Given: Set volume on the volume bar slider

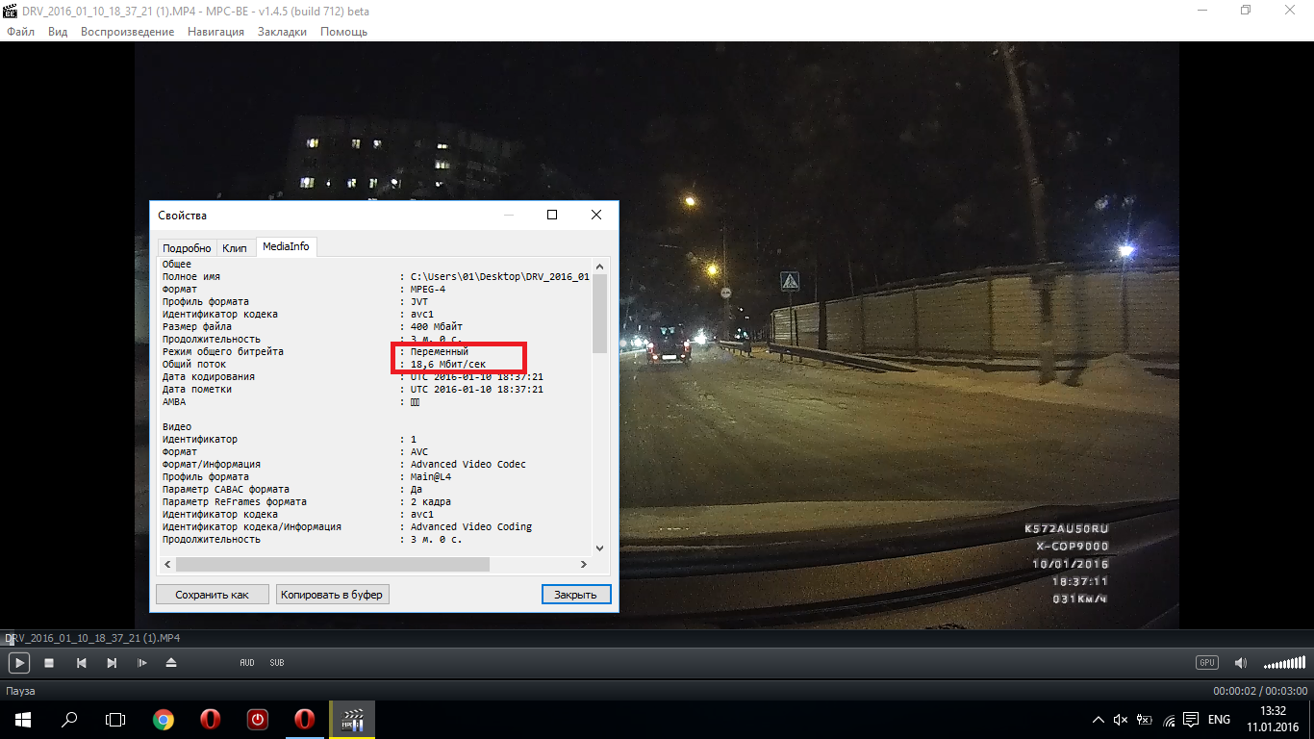Looking at the screenshot, I should [x=1284, y=664].
